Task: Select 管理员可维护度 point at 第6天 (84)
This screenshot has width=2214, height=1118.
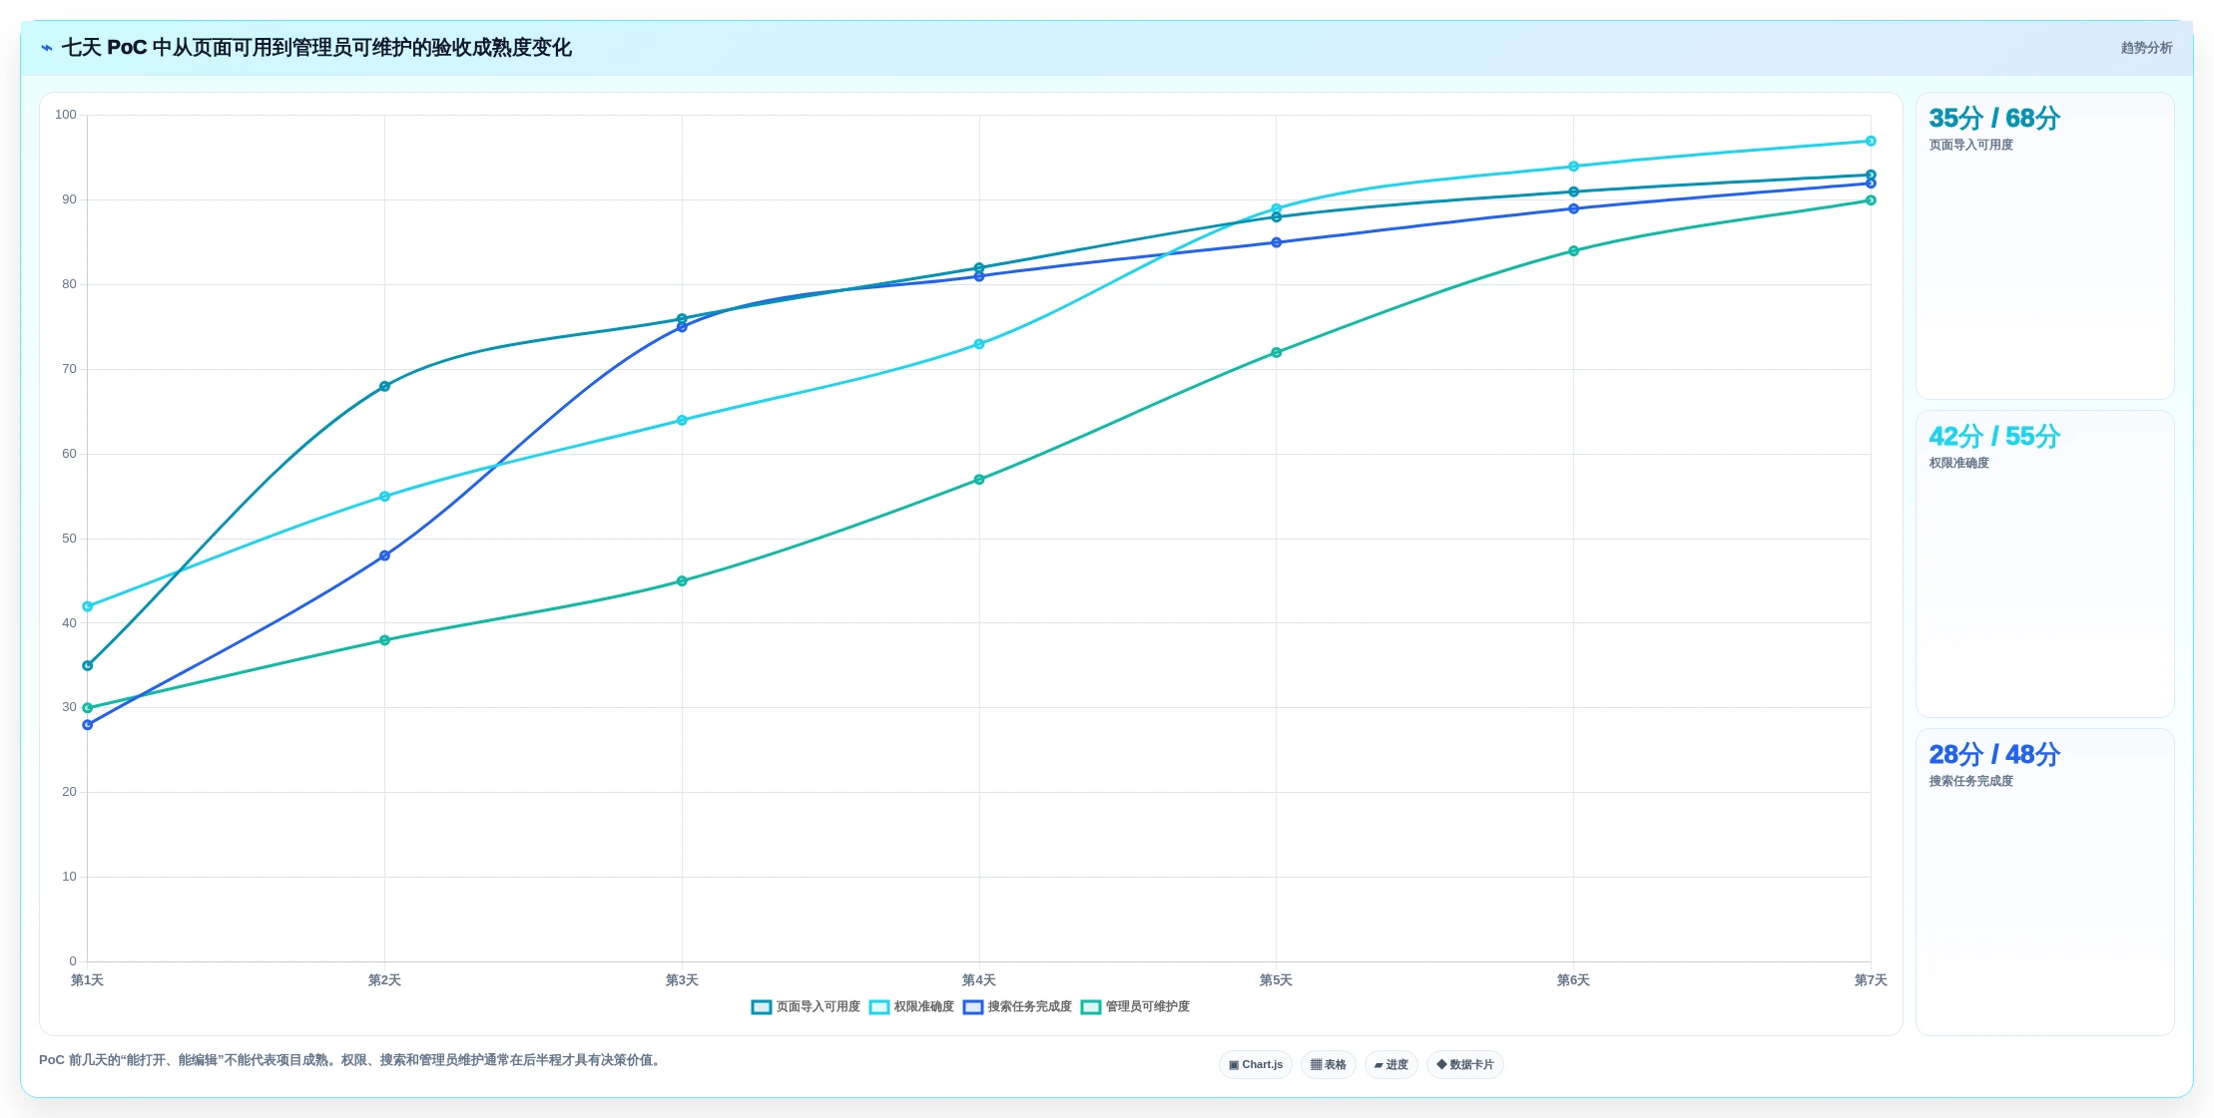Action: pos(1573,251)
